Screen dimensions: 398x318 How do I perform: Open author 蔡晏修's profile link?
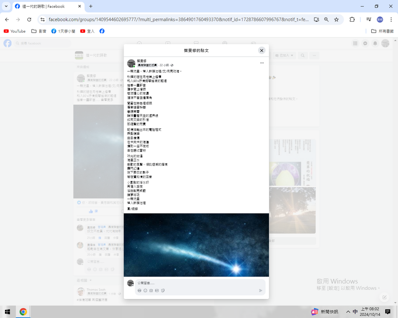tap(141, 61)
